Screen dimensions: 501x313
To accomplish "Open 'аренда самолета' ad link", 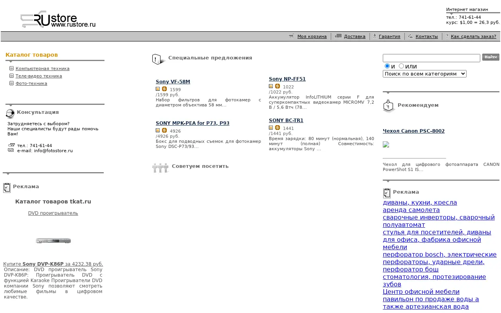I will coord(411,210).
